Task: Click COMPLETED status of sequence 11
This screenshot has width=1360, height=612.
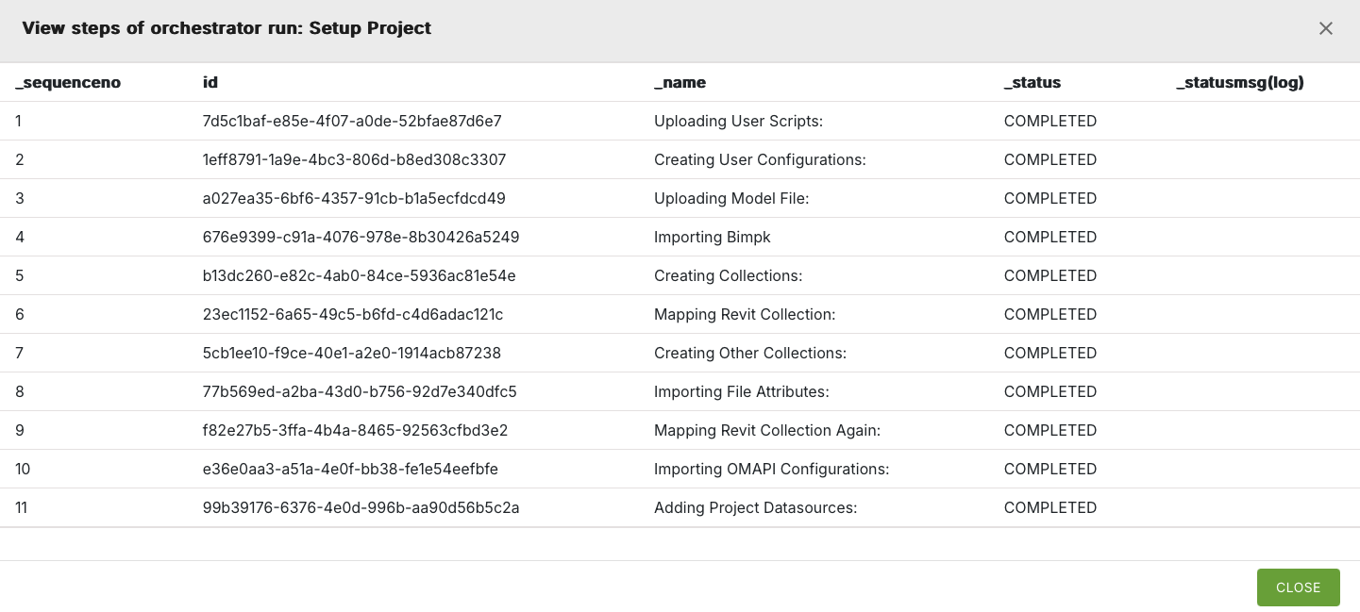Action: tap(1049, 507)
